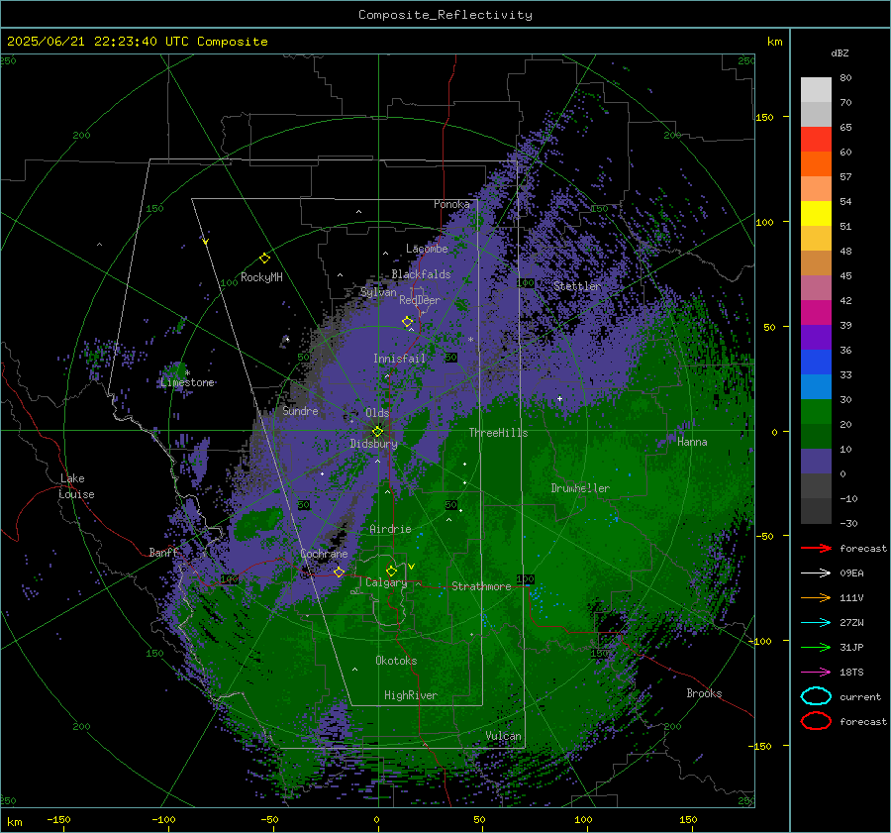Click the Composite_Reflectivity title
The width and height of the screenshot is (891, 833).
pyautogui.click(x=445, y=15)
